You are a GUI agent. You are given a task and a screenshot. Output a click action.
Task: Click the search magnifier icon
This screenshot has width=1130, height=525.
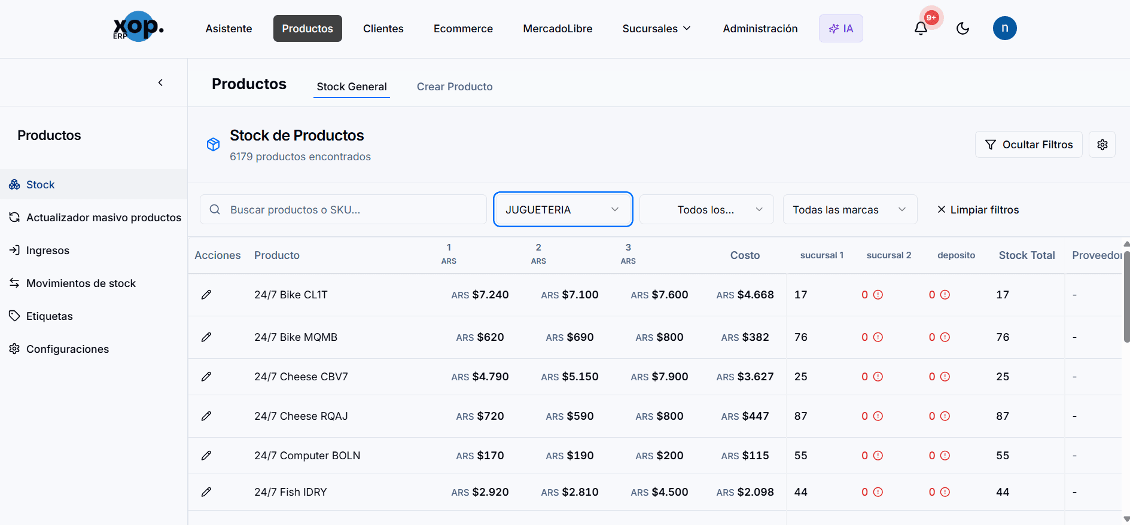pyautogui.click(x=215, y=209)
